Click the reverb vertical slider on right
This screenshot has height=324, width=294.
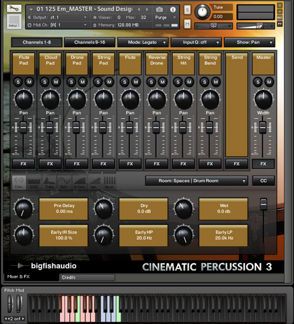[264, 204]
